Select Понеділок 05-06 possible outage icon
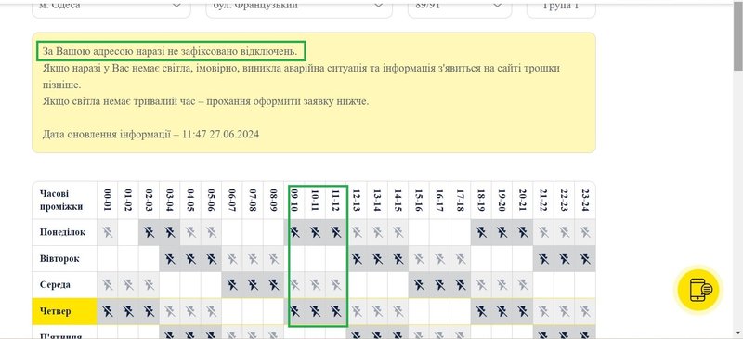This screenshot has width=743, height=339. coord(212,232)
